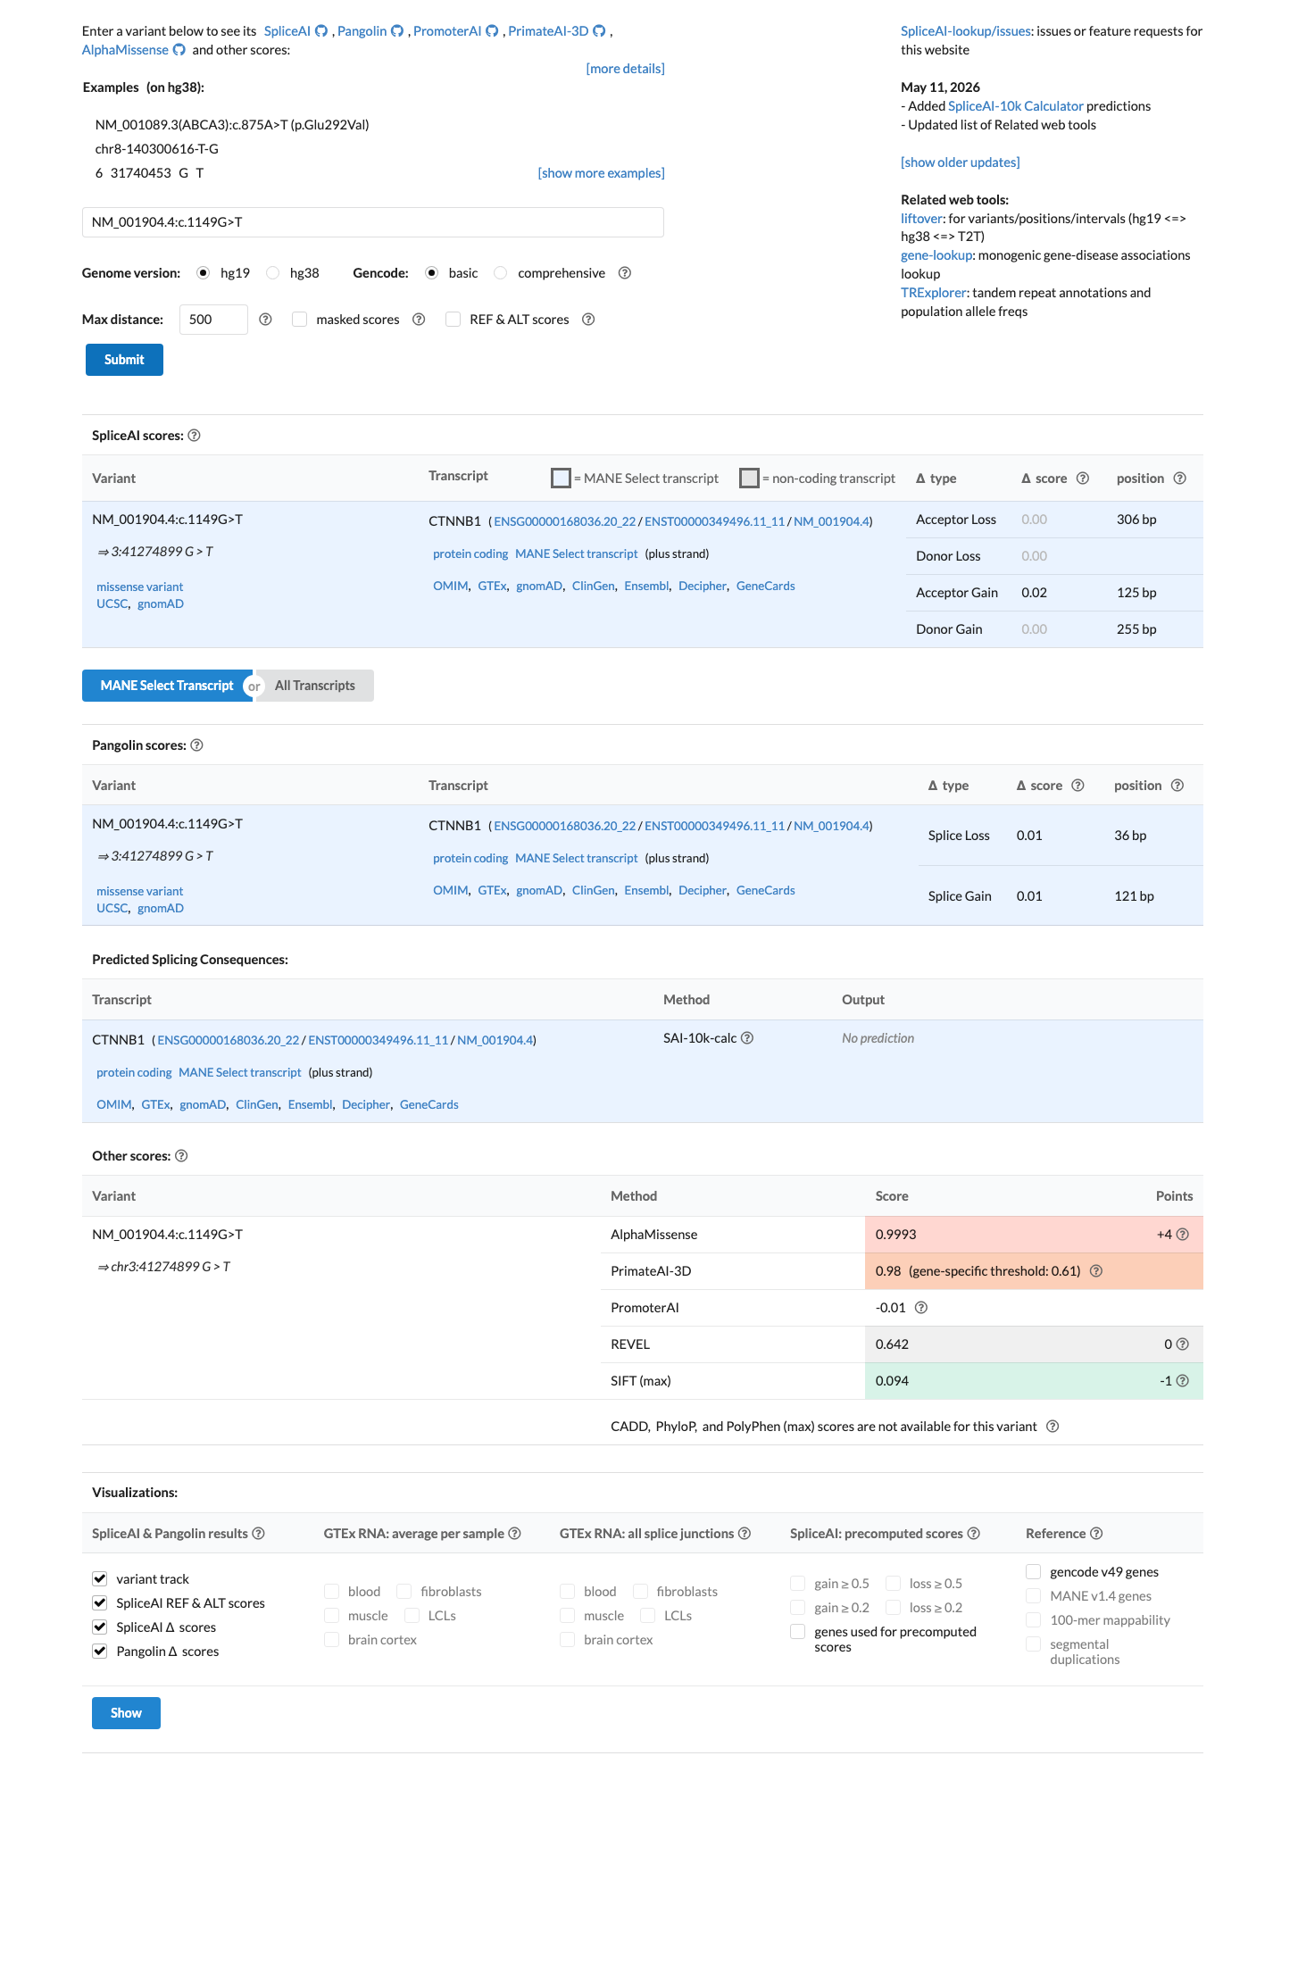Click help icon beside SpliceAI & Pangolin results

[259, 1534]
